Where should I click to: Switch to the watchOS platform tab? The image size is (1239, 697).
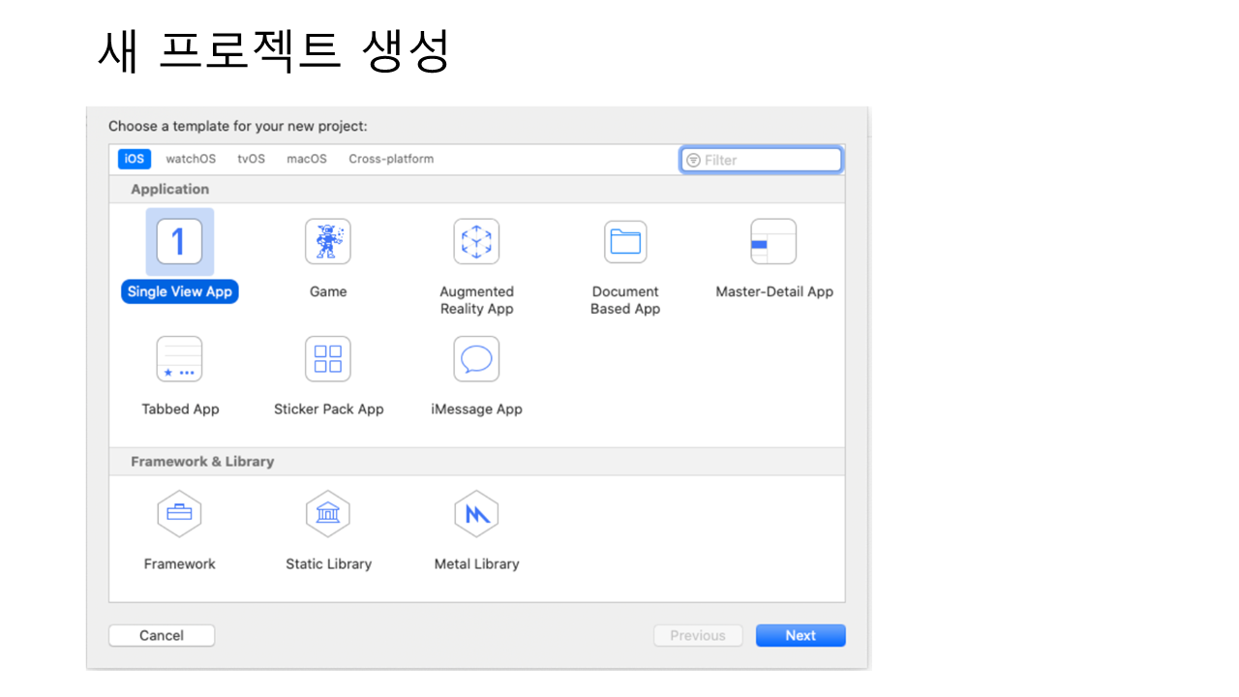pyautogui.click(x=191, y=159)
